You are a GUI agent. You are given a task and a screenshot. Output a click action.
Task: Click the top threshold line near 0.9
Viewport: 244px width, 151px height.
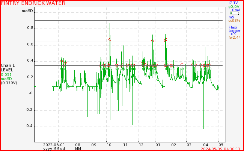click(128, 20)
